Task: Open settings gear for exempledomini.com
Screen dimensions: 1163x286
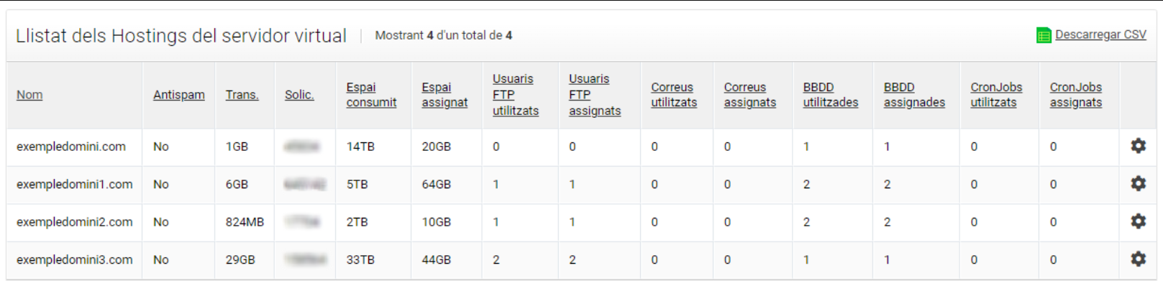Action: 1138,146
